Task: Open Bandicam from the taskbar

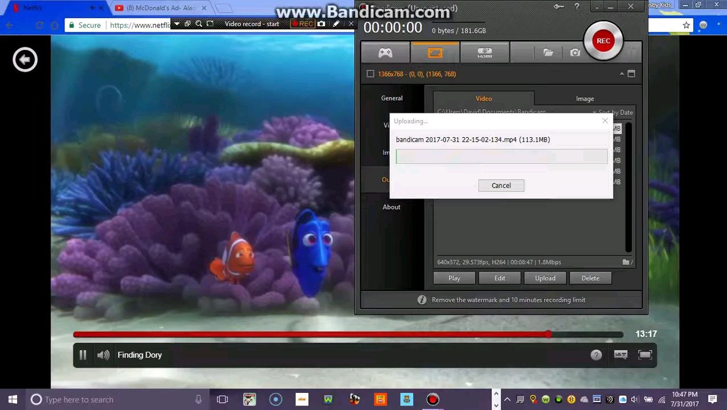Action: click(x=432, y=400)
